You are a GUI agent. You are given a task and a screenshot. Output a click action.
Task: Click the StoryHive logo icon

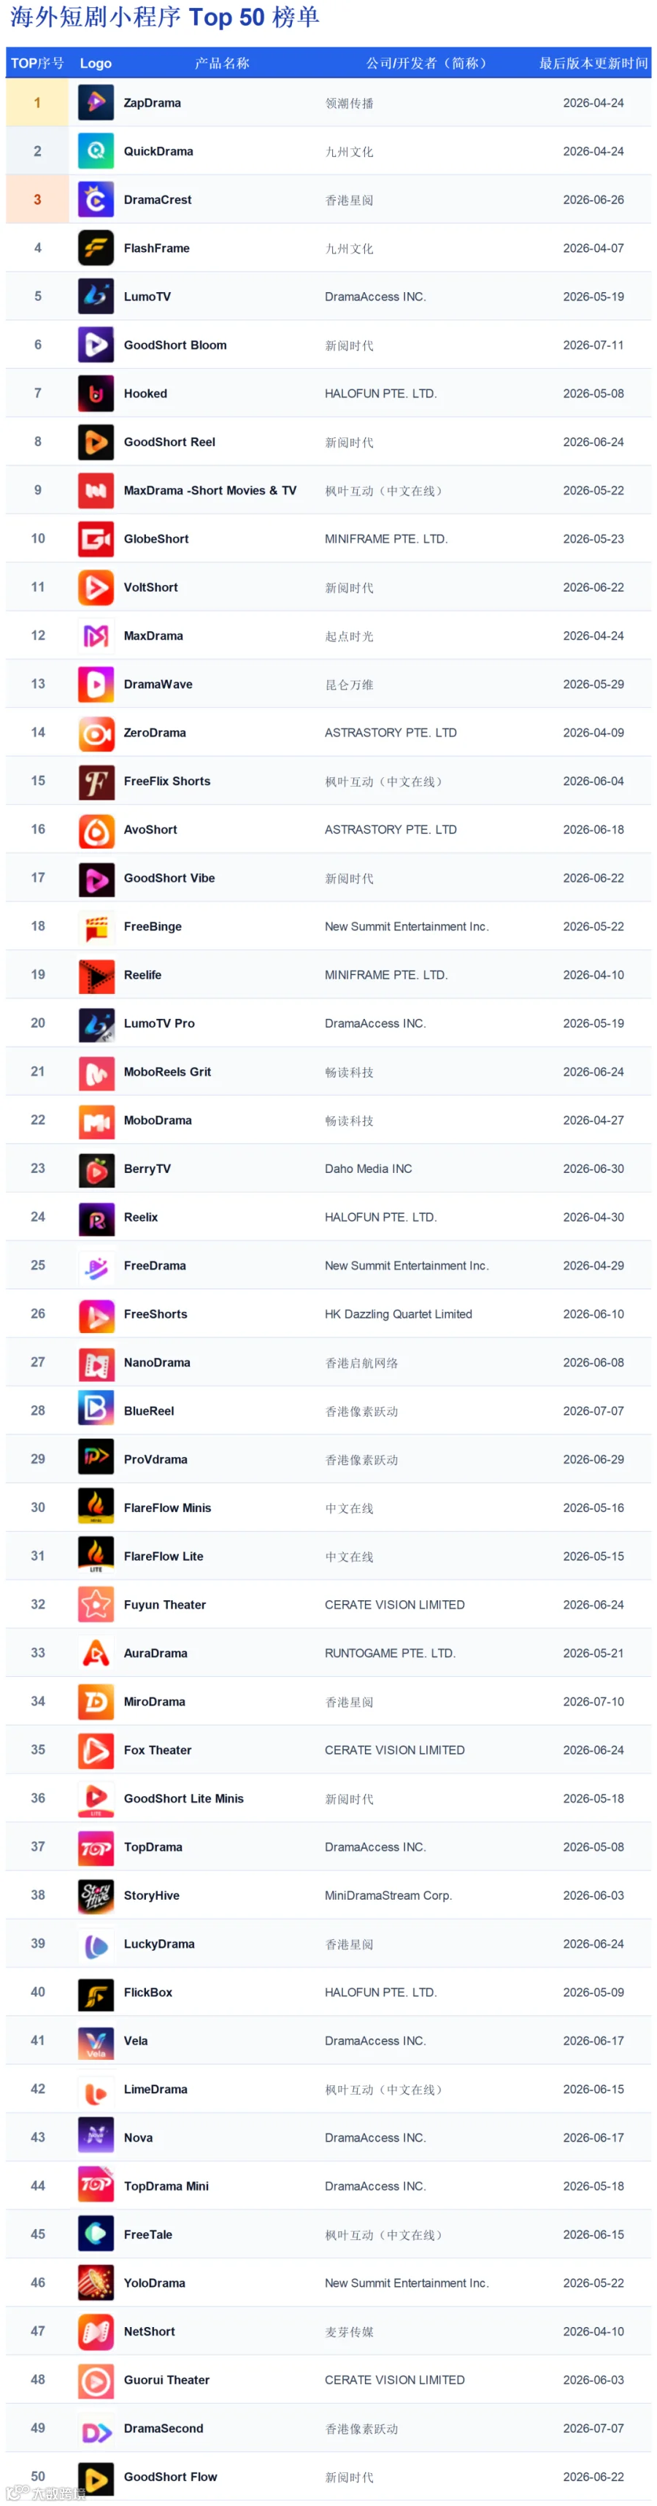(x=95, y=1895)
